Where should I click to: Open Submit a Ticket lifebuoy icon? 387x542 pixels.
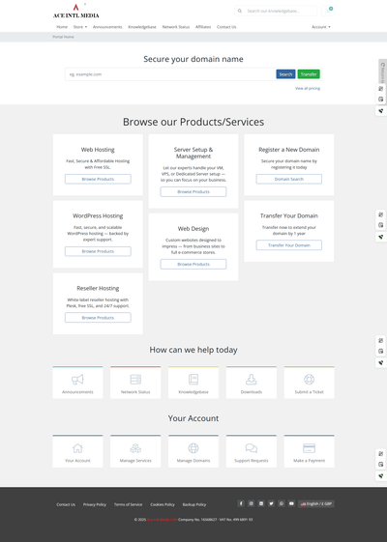coord(309,379)
